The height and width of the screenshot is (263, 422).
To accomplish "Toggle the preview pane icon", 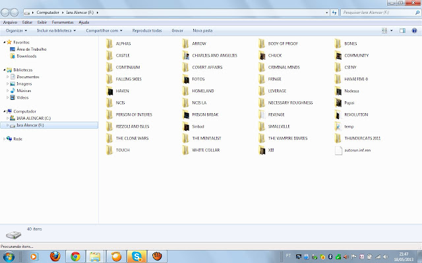I will pyautogui.click(x=402, y=31).
